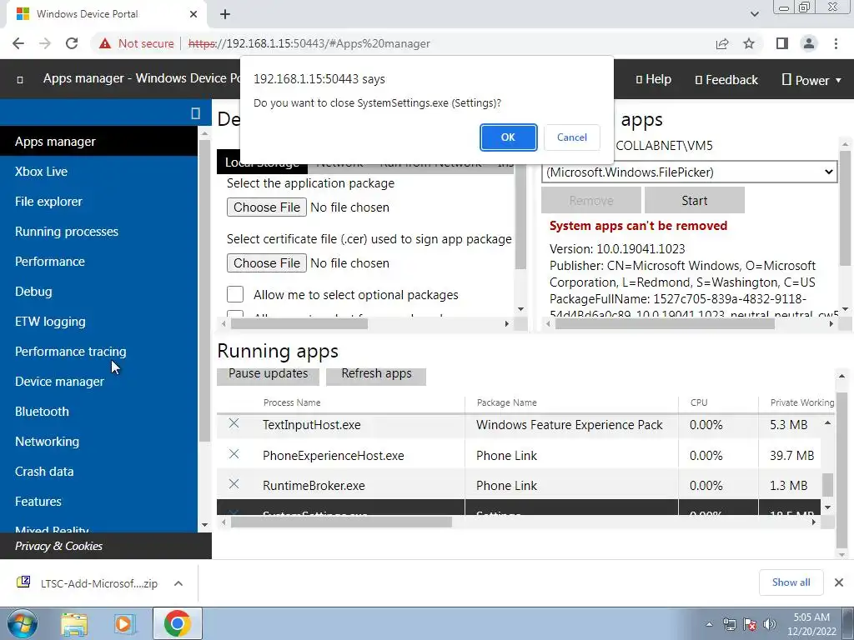854x640 pixels.
Task: Close TextInputHost.exe using its X icon
Action: tap(234, 423)
